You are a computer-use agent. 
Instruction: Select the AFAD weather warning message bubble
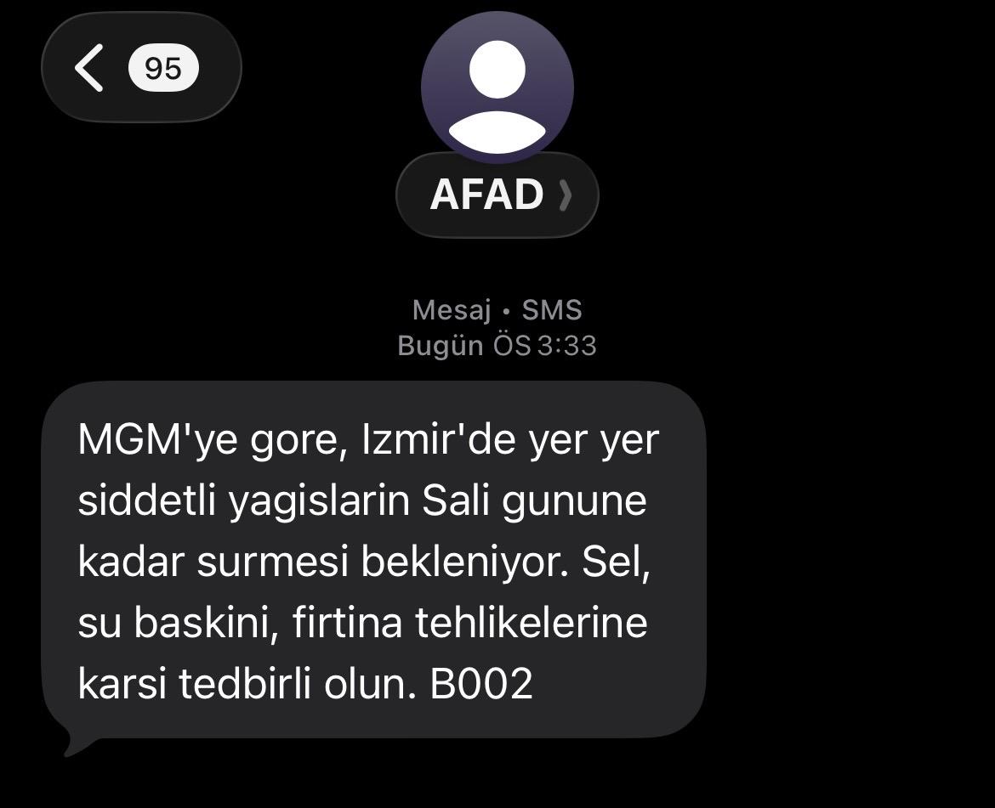(373, 560)
